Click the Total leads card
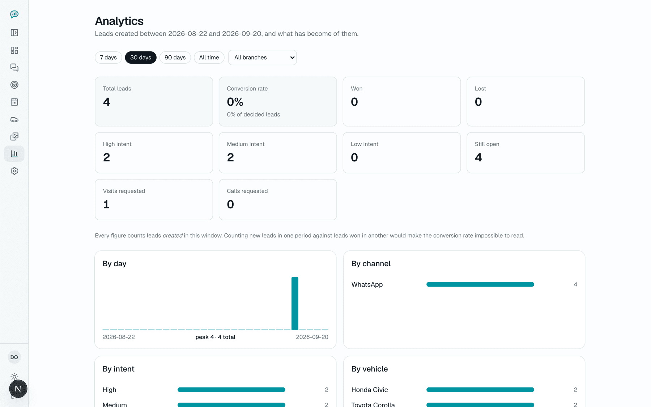This screenshot has height=407, width=651. (154, 101)
